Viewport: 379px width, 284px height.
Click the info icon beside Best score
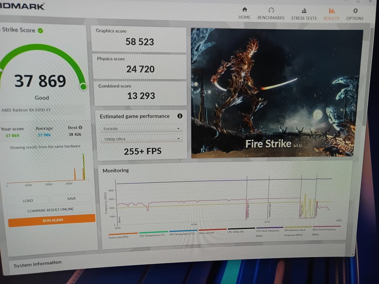pos(80,127)
